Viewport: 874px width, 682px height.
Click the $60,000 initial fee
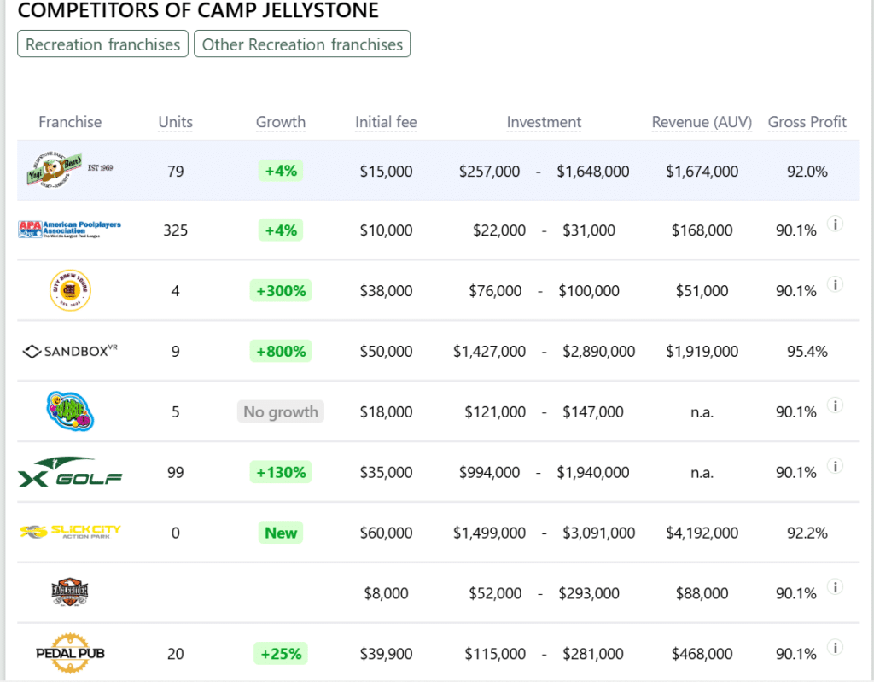tap(386, 533)
